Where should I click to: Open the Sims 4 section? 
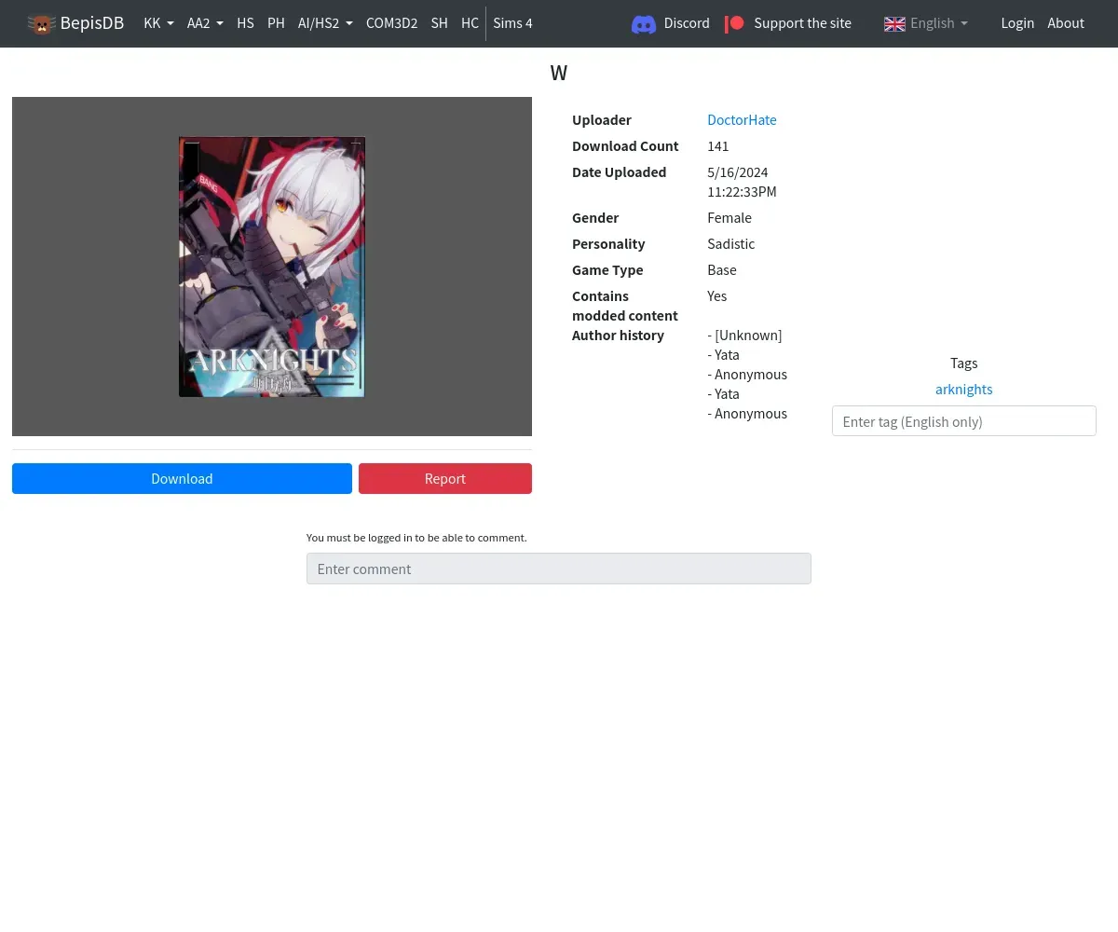pos(512,23)
